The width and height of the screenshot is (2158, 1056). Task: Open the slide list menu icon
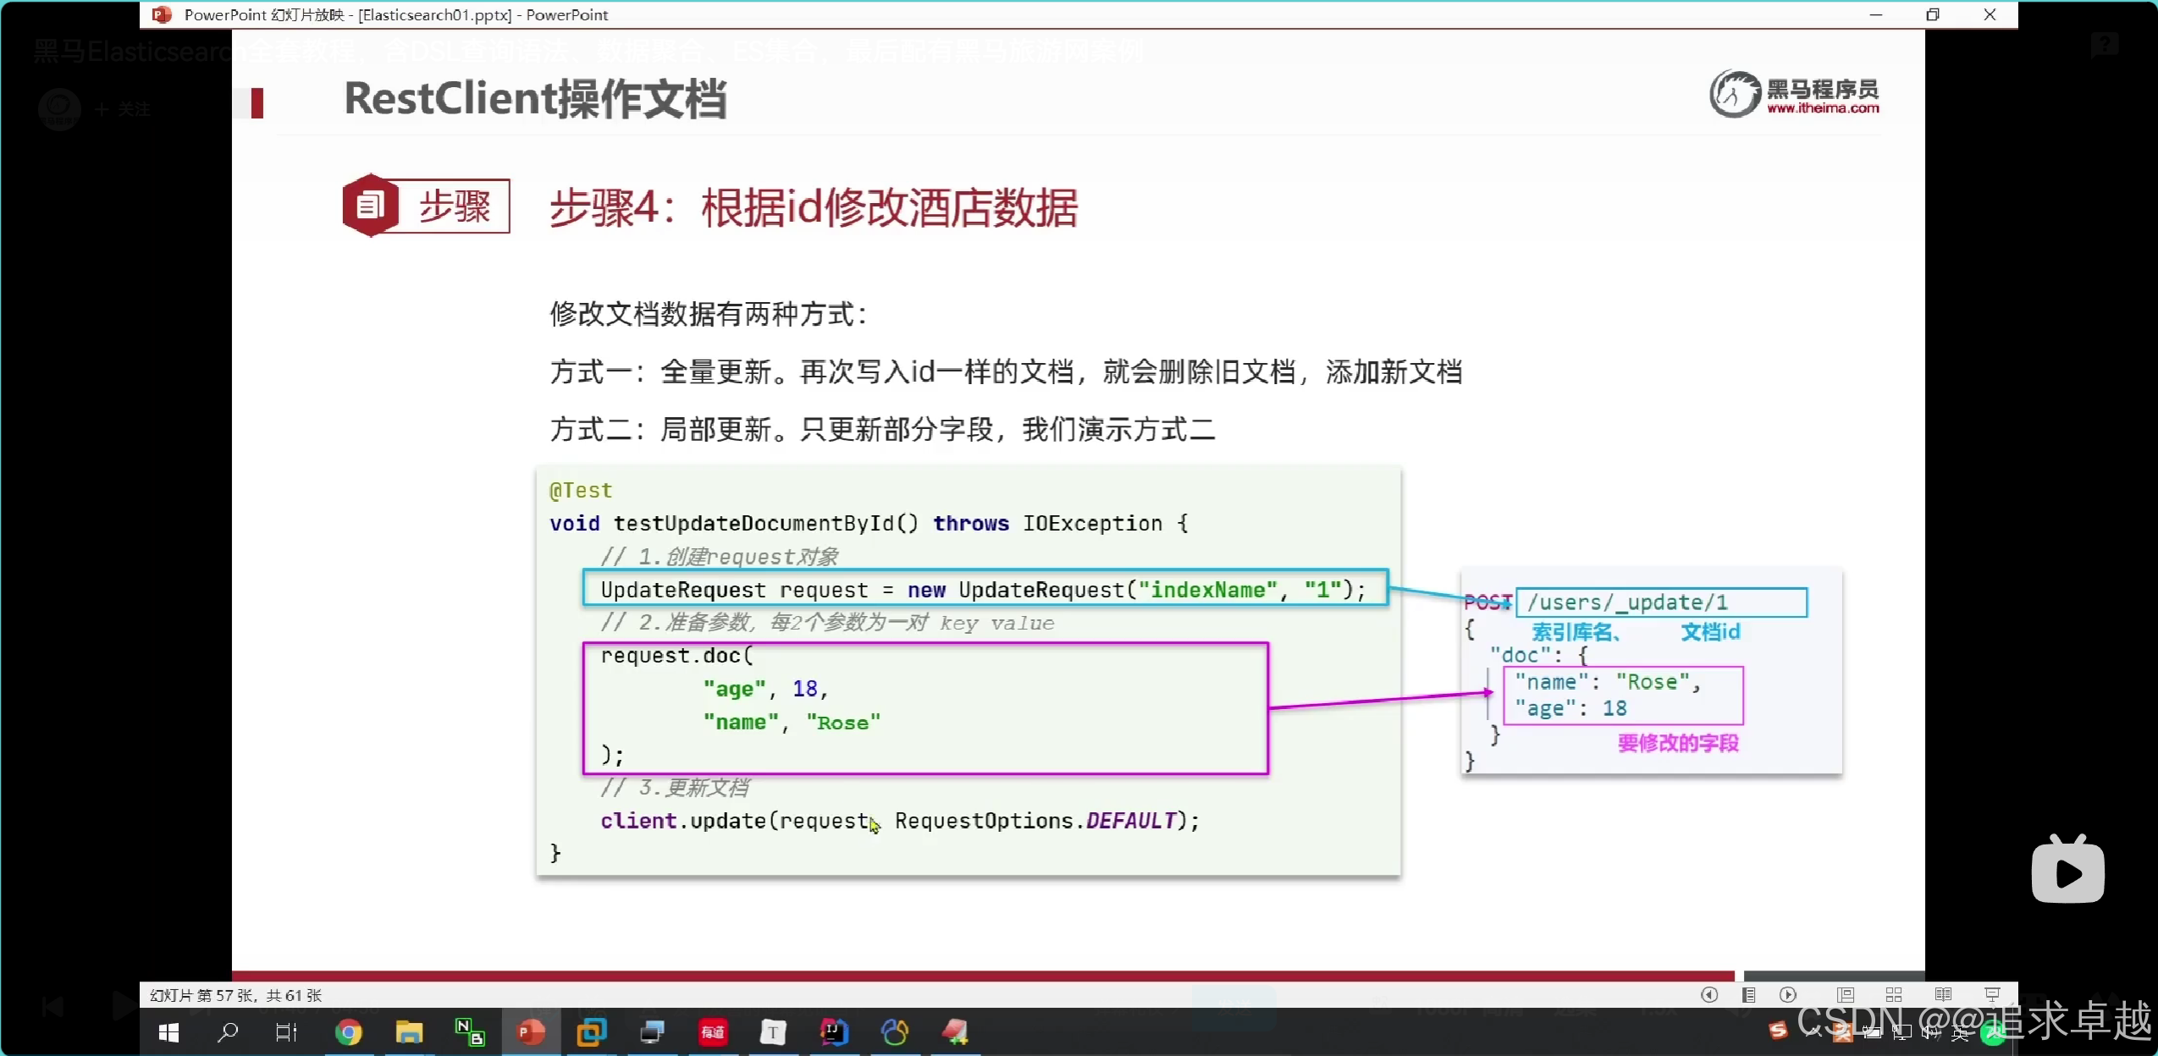point(1748,995)
